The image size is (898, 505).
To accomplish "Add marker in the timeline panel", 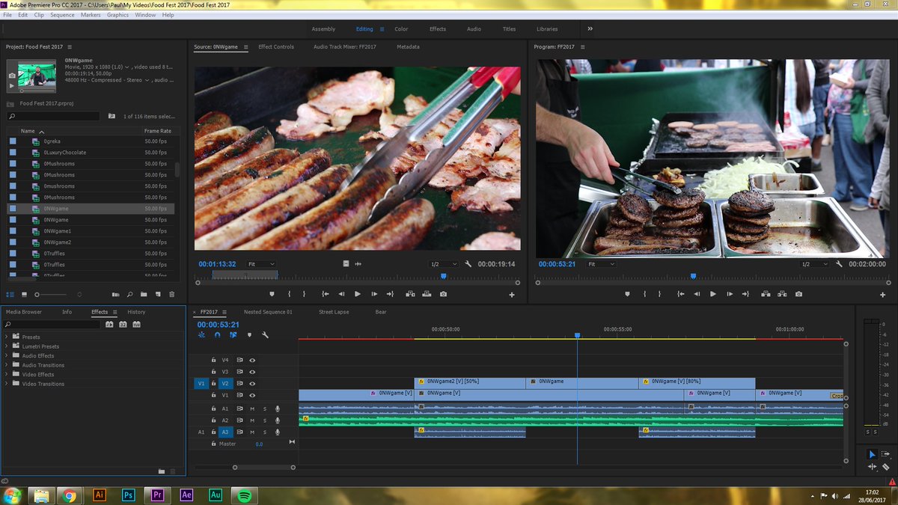I will pyautogui.click(x=249, y=334).
